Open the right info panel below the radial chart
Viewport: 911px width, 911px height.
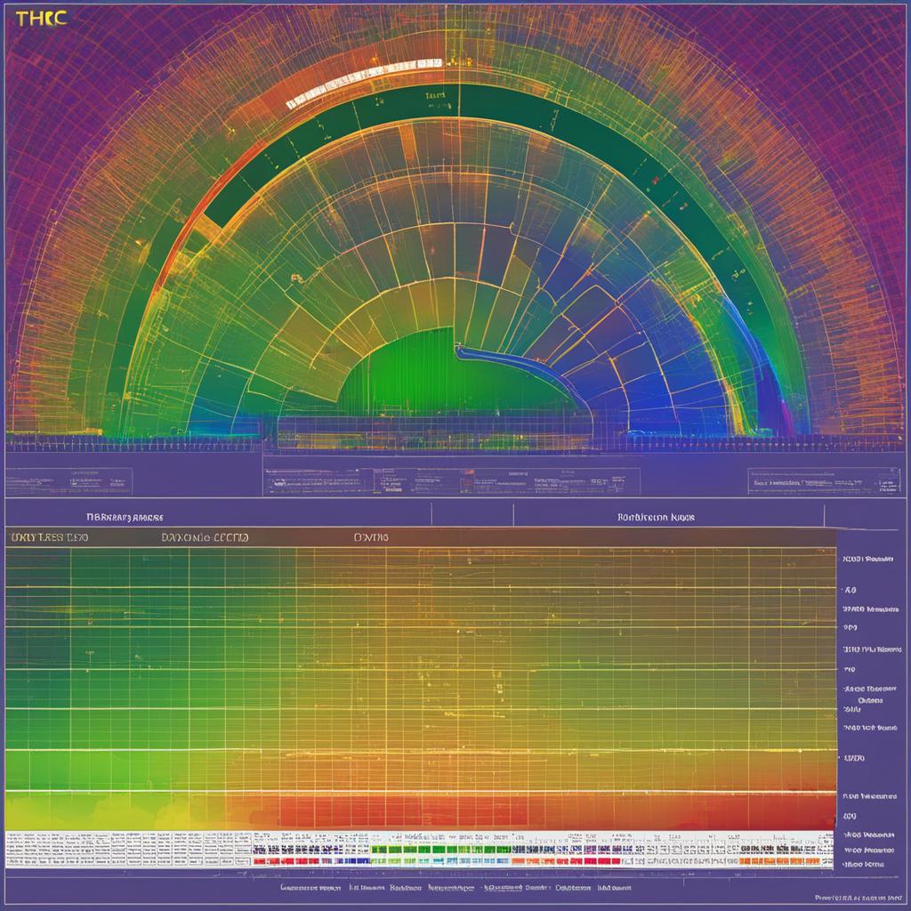(x=821, y=481)
